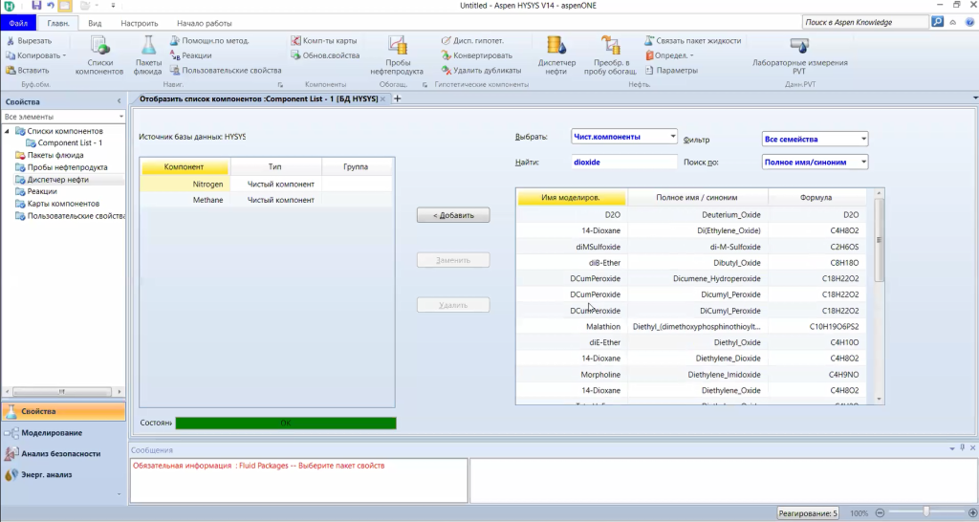Collapse the Списки компонентов tree node
979x522 pixels.
pos(8,131)
